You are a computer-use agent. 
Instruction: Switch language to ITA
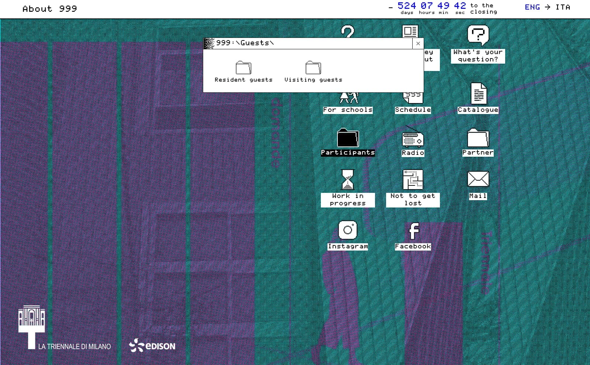coord(563,7)
